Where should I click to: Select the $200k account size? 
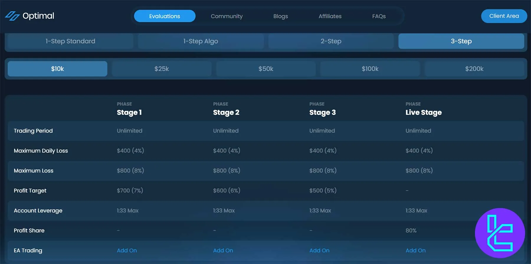tap(474, 69)
